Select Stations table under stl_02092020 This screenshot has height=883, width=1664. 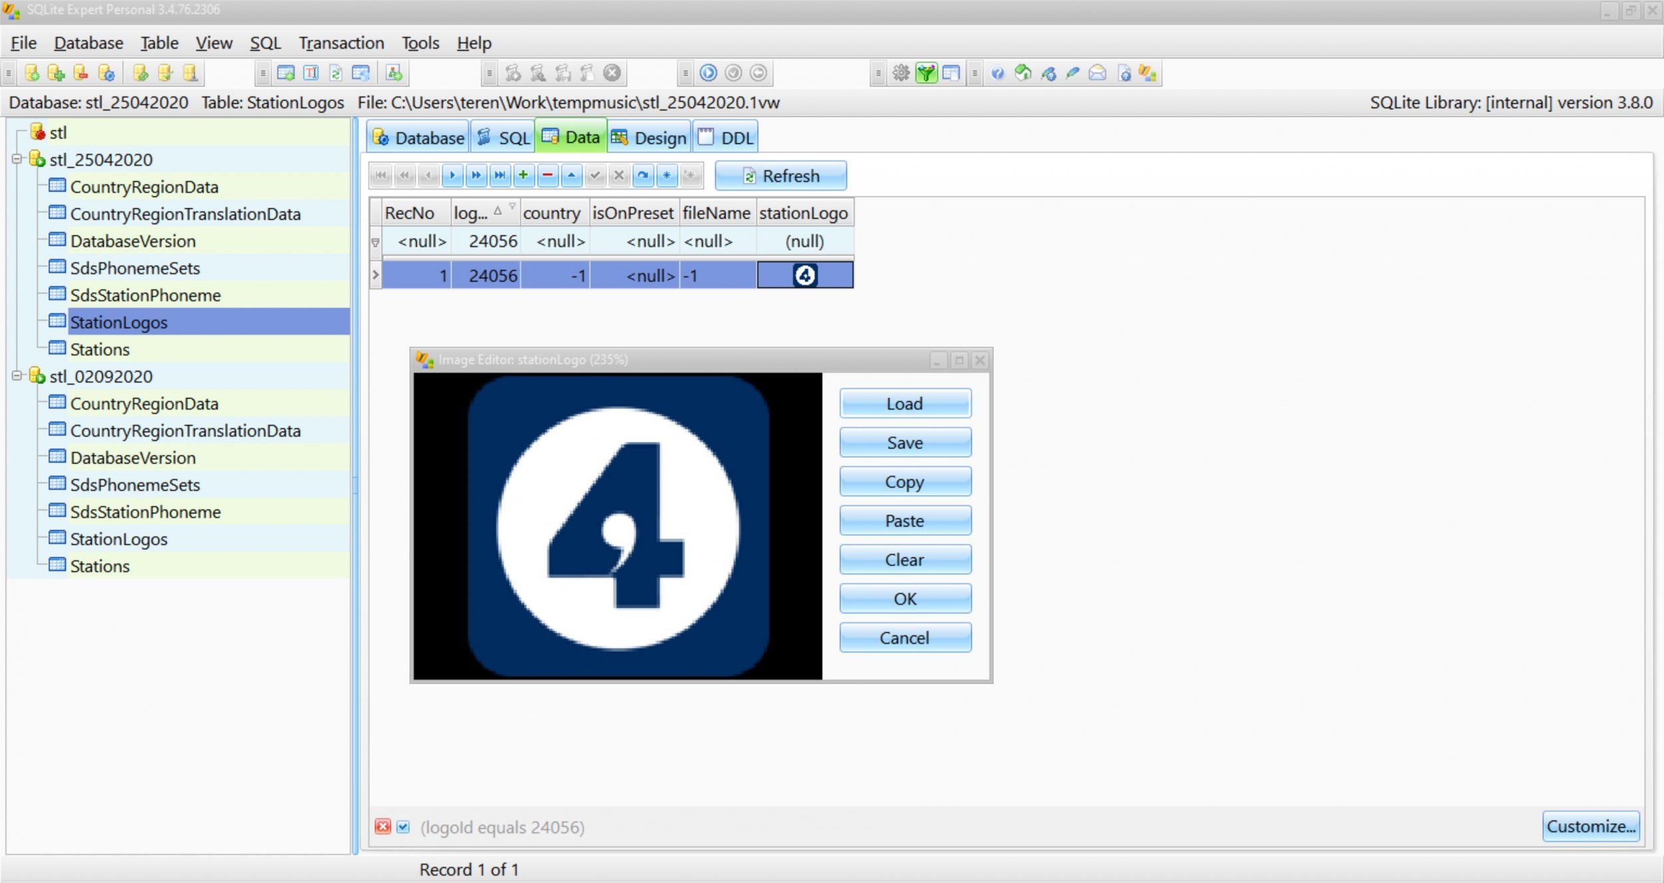point(100,566)
